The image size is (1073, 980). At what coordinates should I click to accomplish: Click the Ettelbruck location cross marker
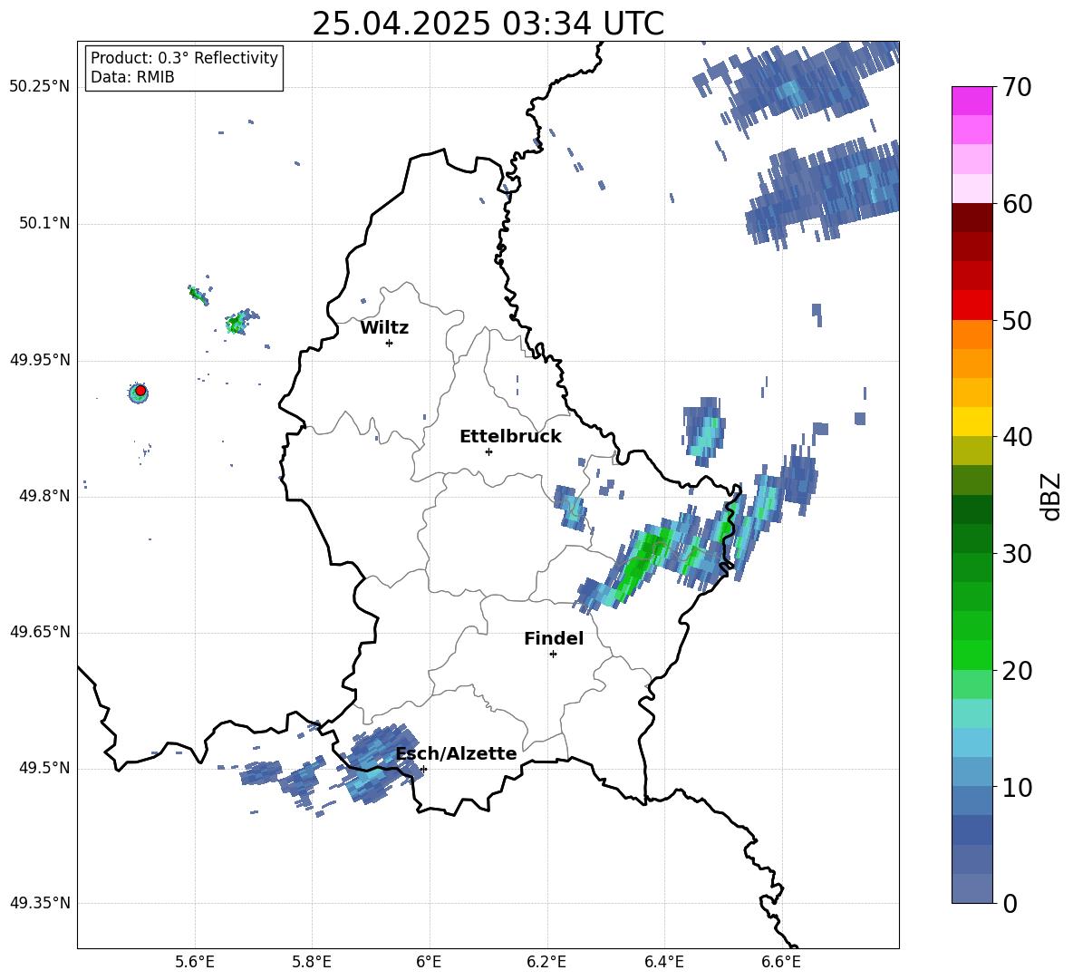488,451
